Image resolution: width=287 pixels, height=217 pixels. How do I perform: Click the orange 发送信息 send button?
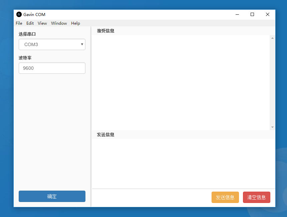pyautogui.click(x=225, y=197)
